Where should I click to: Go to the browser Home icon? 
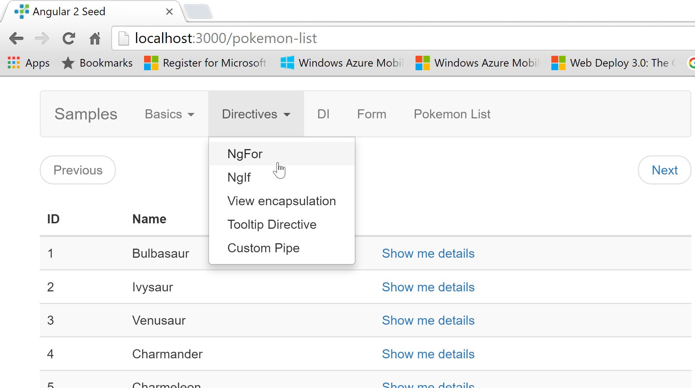[x=95, y=38]
